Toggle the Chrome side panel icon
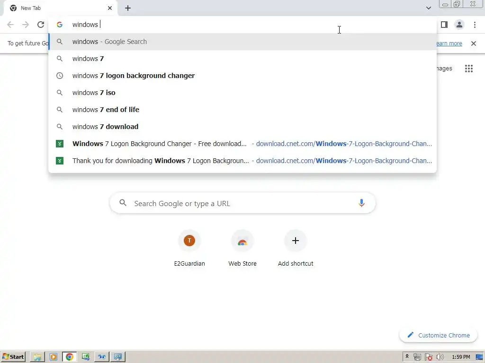 click(444, 25)
